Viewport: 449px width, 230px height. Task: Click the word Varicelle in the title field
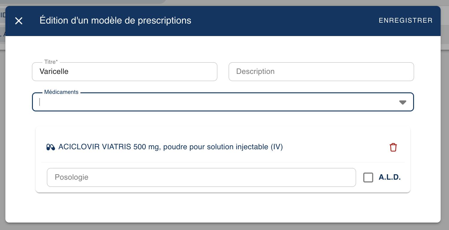coord(54,72)
